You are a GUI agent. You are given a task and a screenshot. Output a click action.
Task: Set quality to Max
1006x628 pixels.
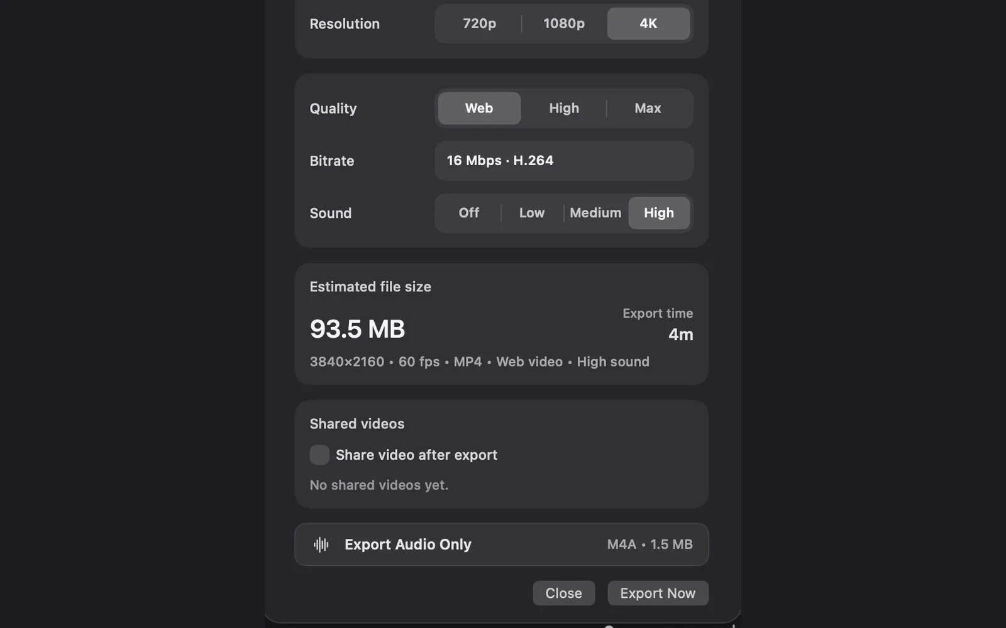click(x=648, y=108)
